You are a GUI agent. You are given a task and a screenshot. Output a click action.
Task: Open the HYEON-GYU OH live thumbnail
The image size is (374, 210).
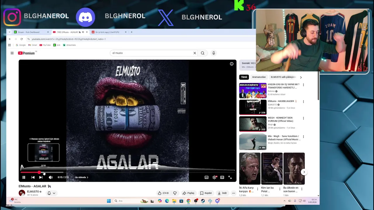pos(253,91)
